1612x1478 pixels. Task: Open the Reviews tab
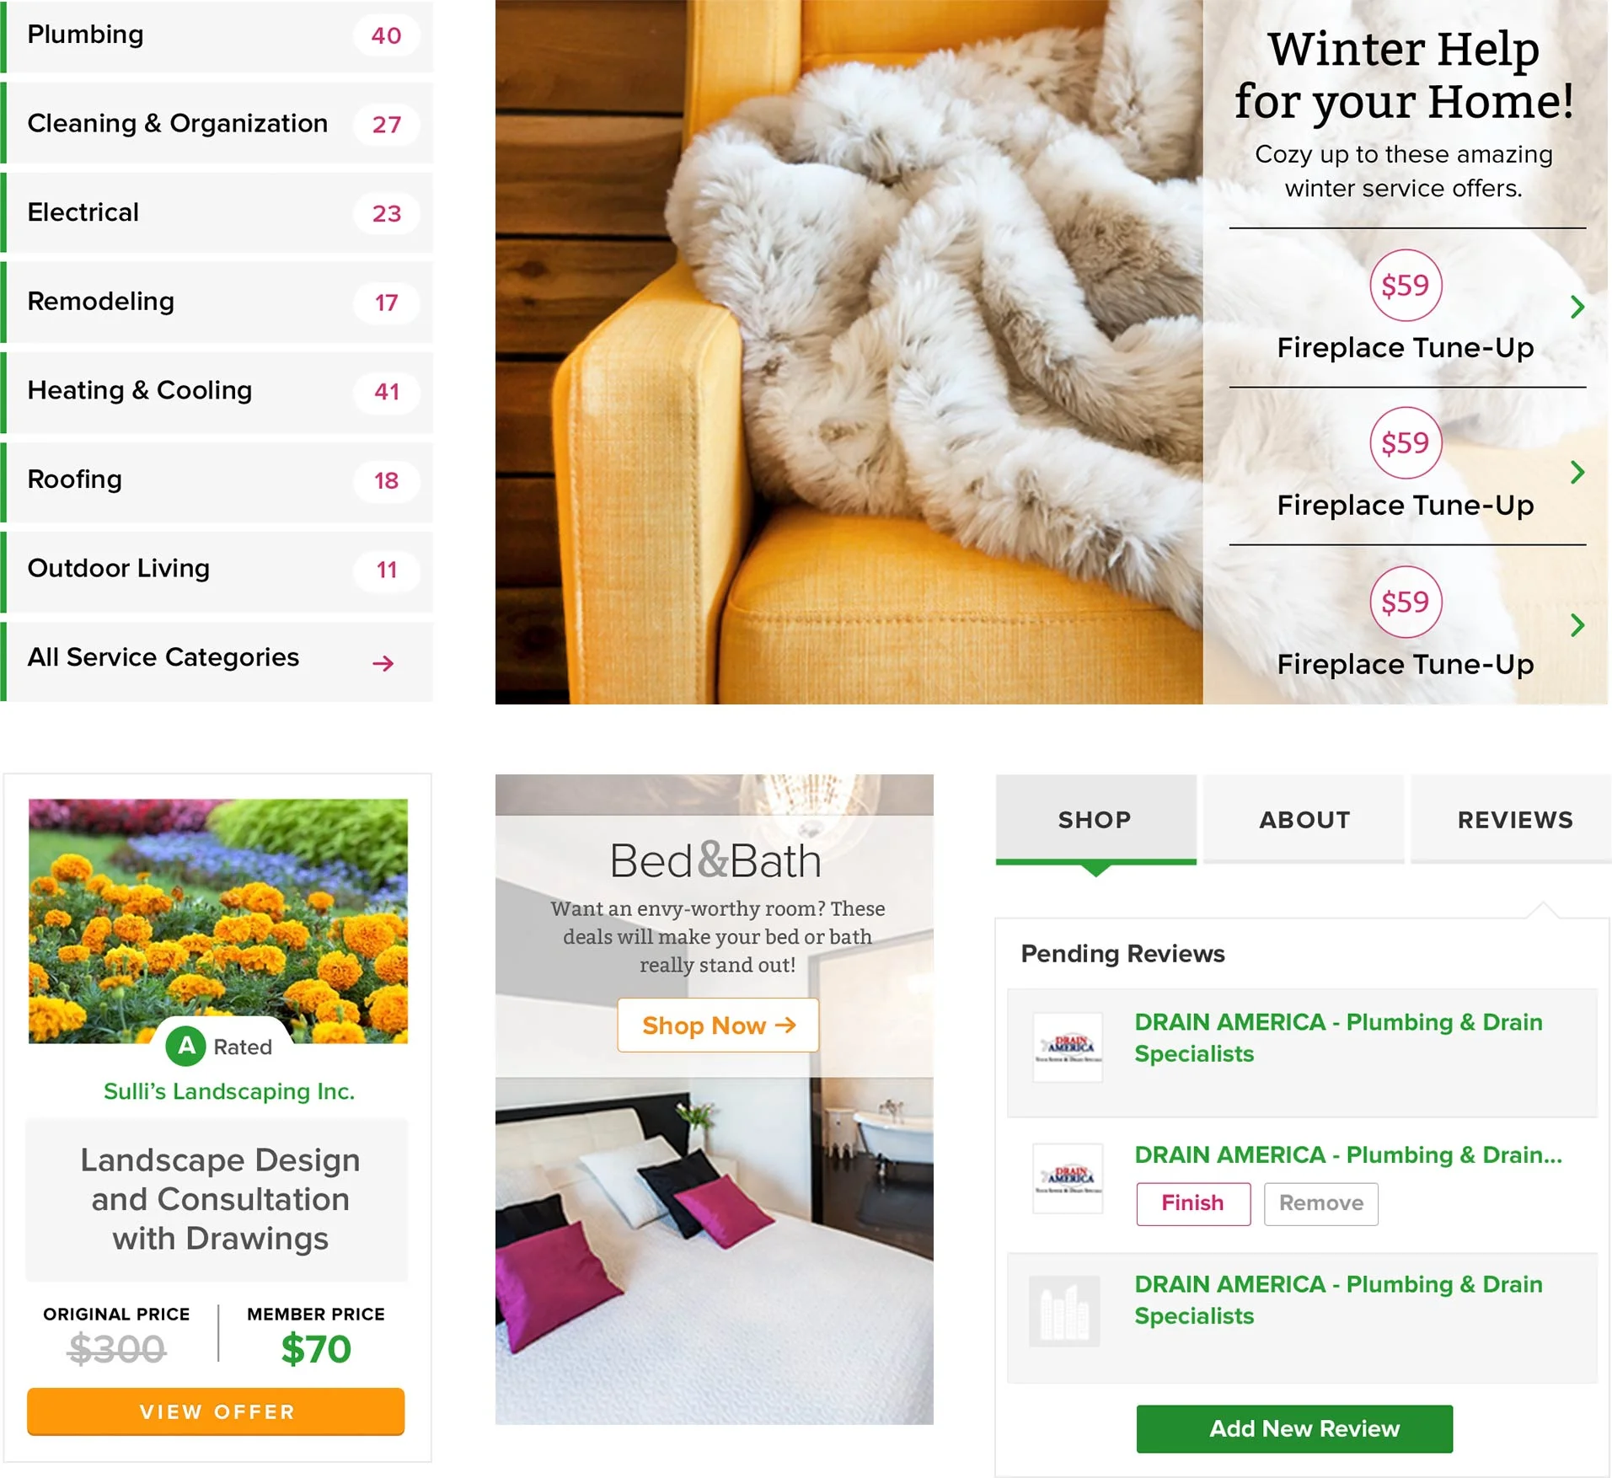(1513, 819)
